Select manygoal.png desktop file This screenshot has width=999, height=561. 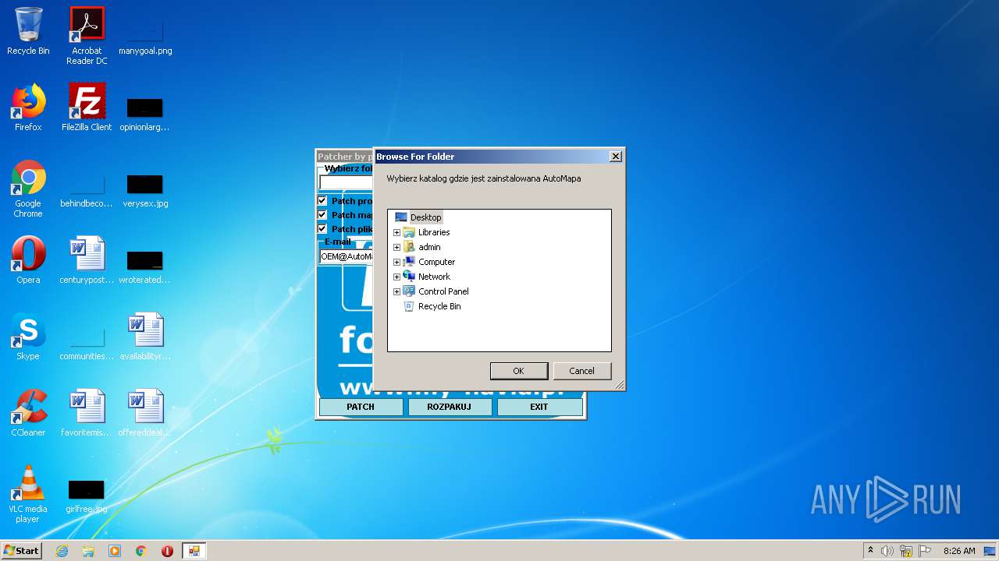click(x=145, y=36)
